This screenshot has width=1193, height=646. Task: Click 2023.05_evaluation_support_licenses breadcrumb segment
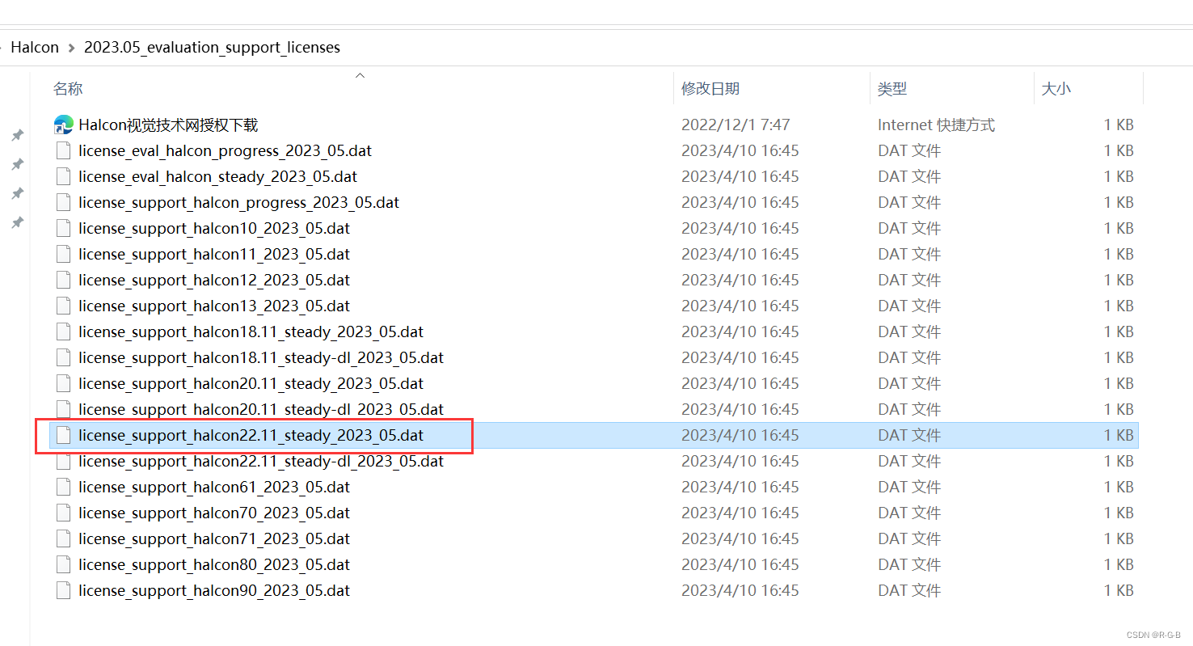(212, 48)
